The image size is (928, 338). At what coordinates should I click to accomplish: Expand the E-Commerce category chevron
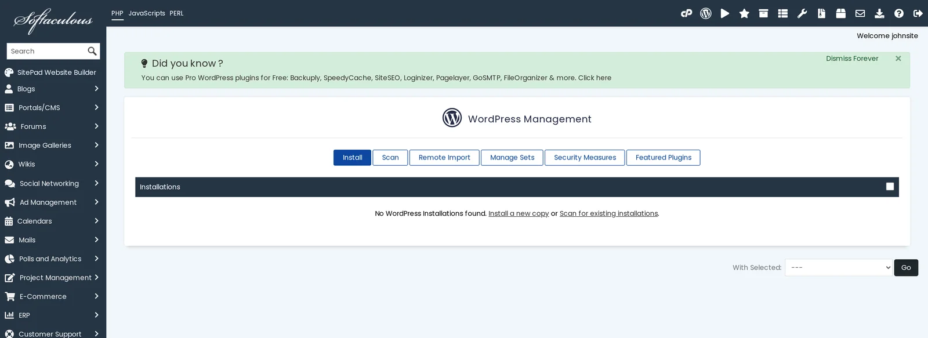[x=96, y=296]
